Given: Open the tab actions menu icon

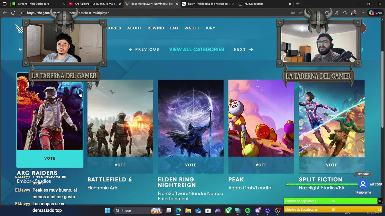Looking at the screenshot, I should tap(5, 4).
